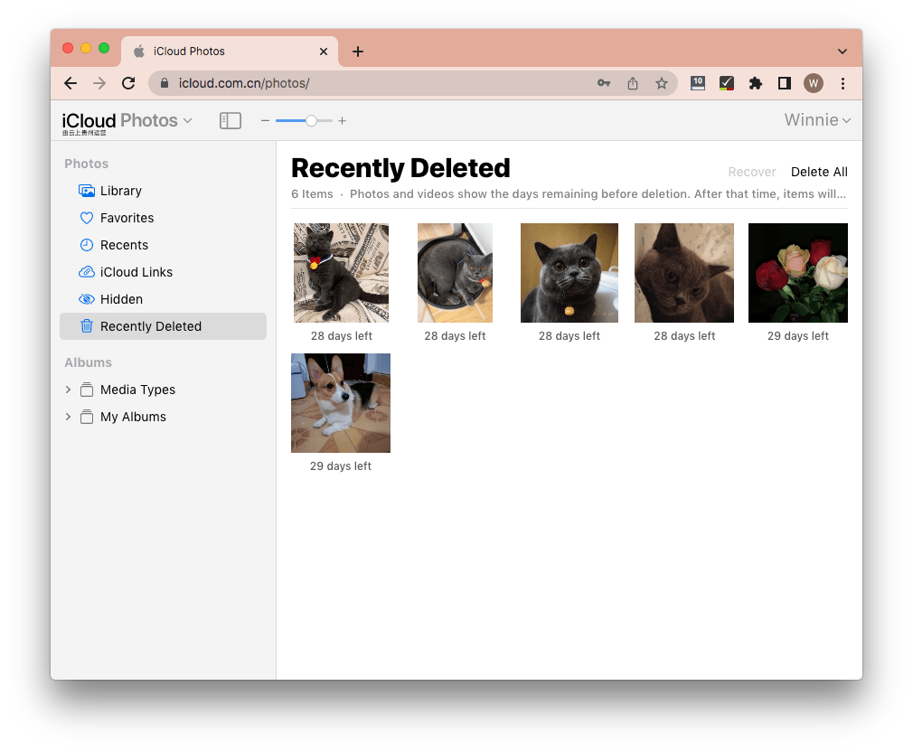
Task: Select the Favorites heart icon
Action: pyautogui.click(x=85, y=218)
